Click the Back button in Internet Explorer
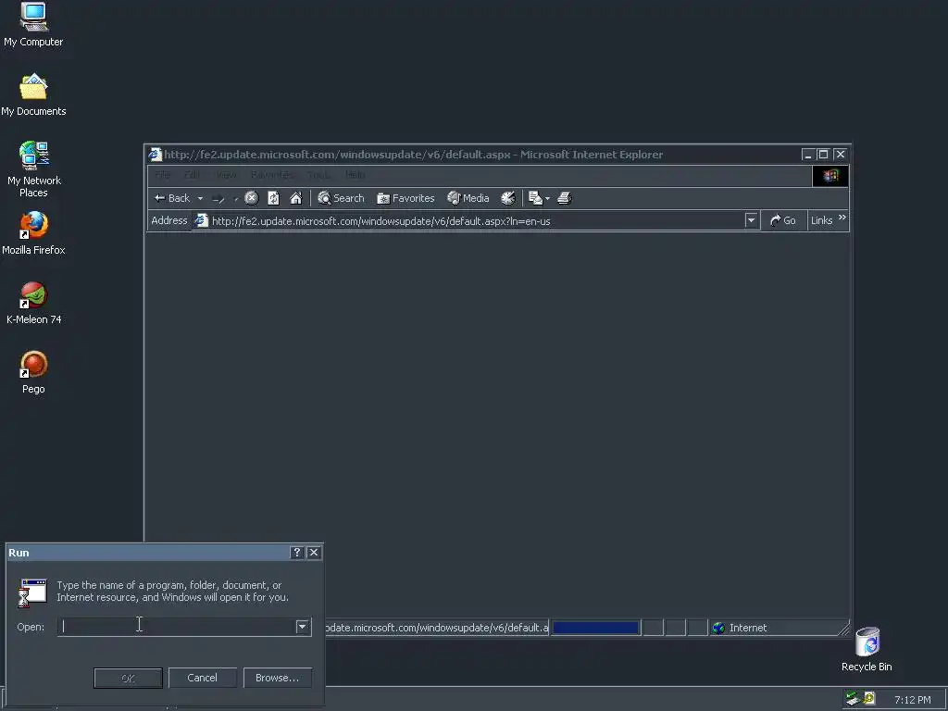This screenshot has height=711, width=948. (x=172, y=198)
